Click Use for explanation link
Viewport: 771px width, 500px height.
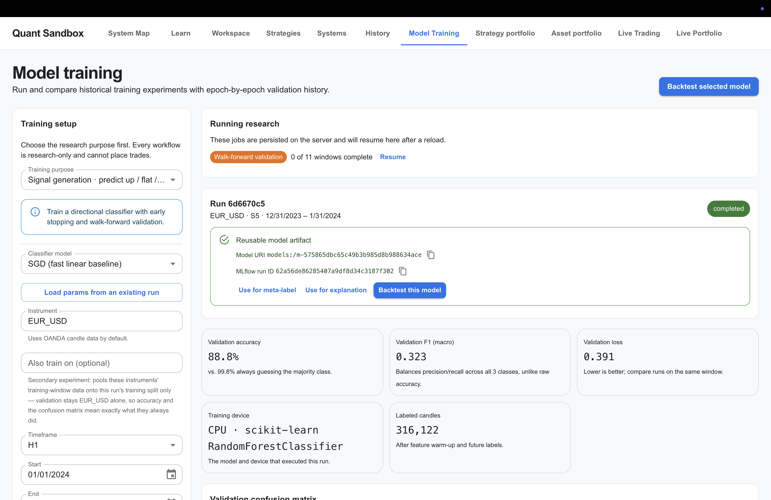[x=336, y=290]
